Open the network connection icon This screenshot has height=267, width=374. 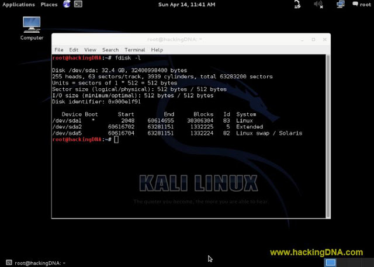[x=340, y=4]
